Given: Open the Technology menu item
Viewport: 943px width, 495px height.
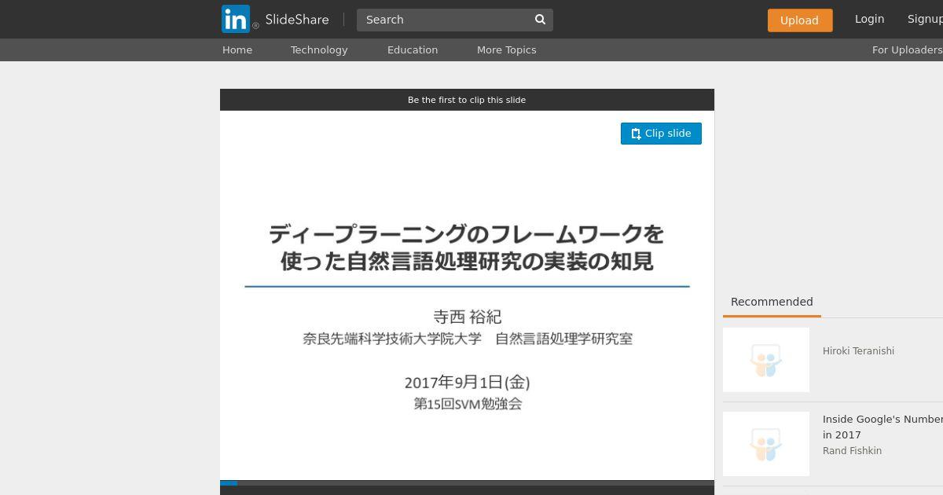Looking at the screenshot, I should 319,49.
